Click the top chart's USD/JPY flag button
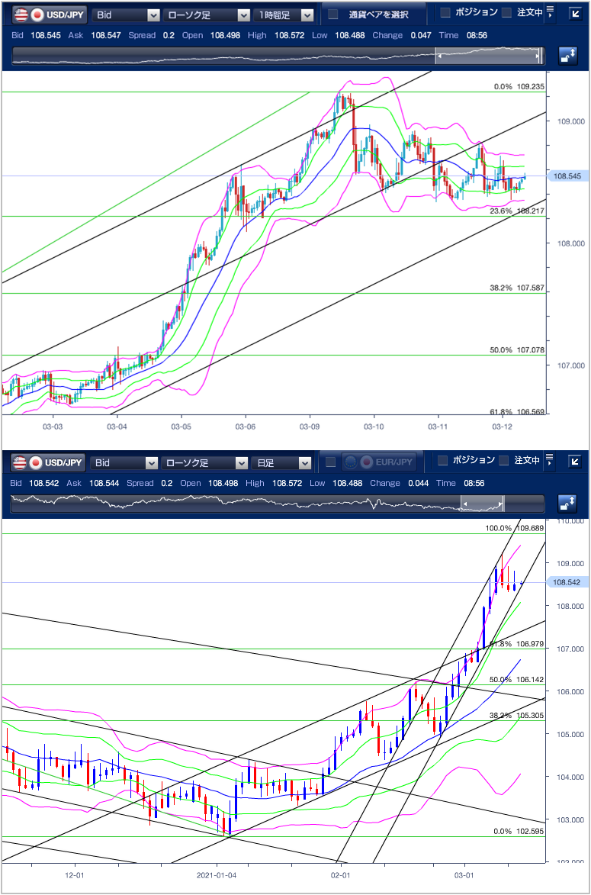Image resolution: width=591 pixels, height=895 pixels. [49, 14]
